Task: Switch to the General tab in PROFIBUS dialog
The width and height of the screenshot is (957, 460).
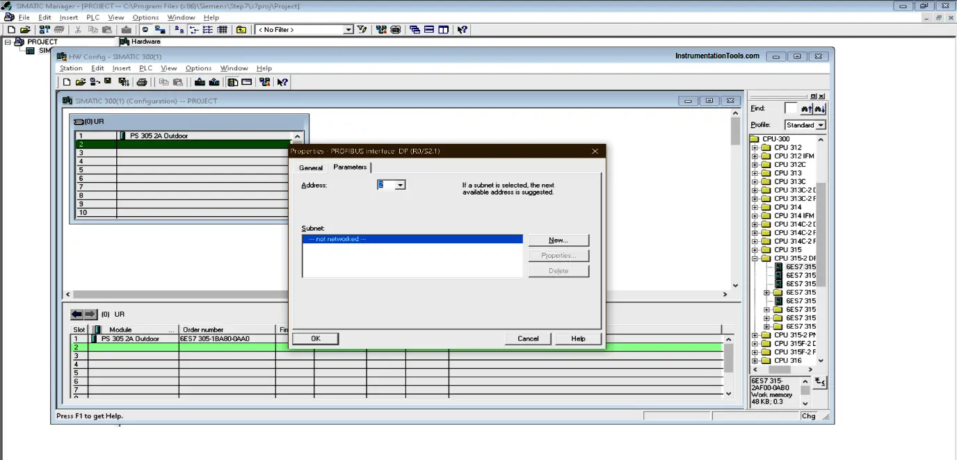Action: [311, 167]
